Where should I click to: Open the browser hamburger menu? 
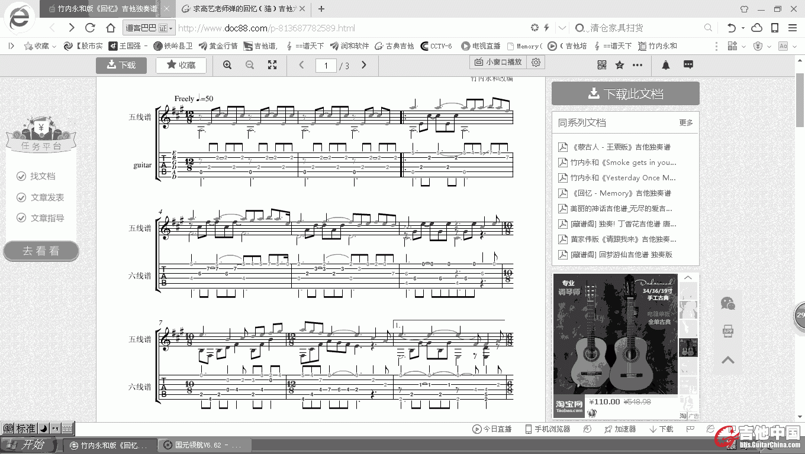[x=793, y=28]
